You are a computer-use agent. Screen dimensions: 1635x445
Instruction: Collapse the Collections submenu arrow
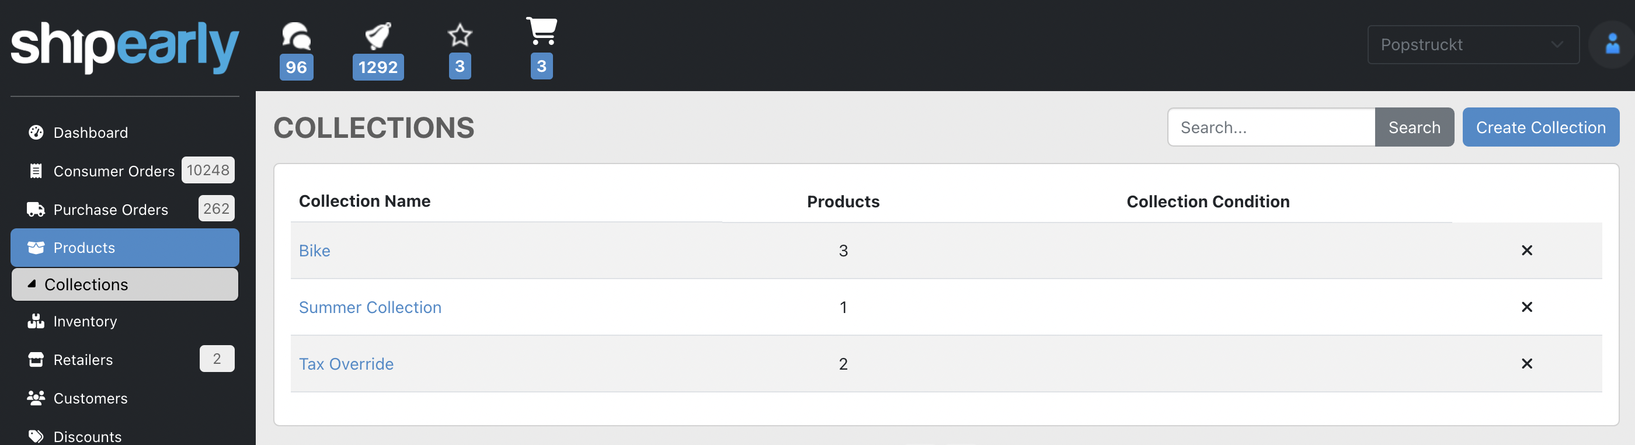pos(32,284)
